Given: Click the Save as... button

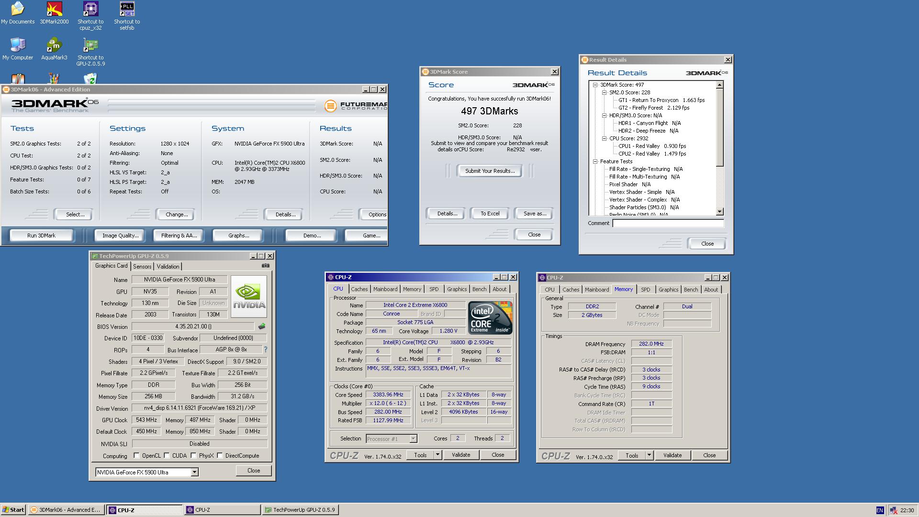Looking at the screenshot, I should coord(535,214).
